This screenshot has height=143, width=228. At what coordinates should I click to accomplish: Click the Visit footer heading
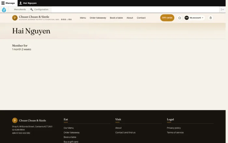pos(118,119)
